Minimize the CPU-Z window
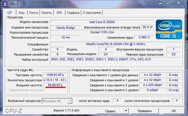Viewport: 188px width, 116px height. pyautogui.click(x=160, y=3)
